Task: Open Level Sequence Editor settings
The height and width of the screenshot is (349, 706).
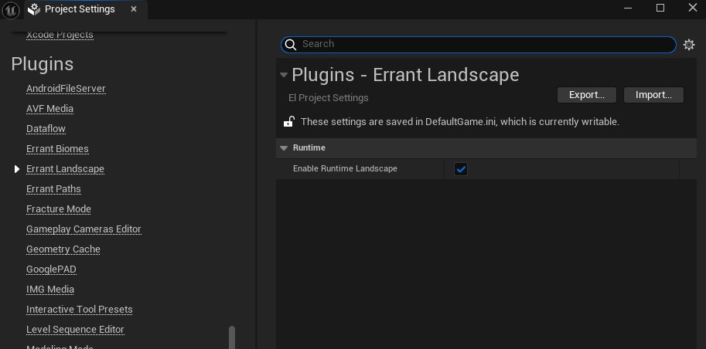Action: 75,330
